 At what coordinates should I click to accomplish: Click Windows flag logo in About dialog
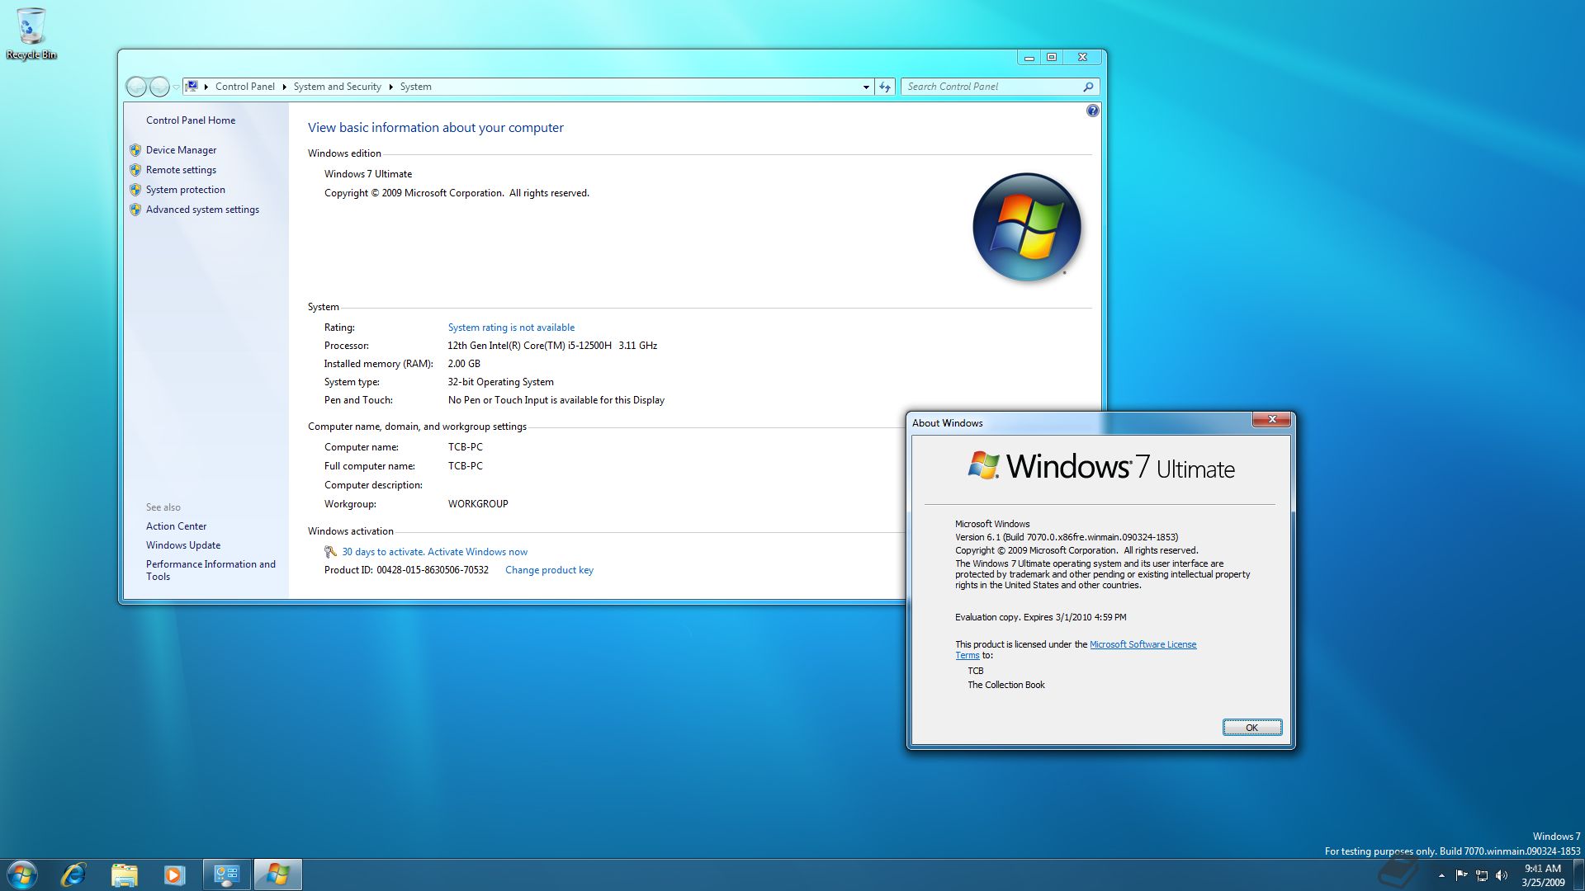pyautogui.click(x=983, y=465)
